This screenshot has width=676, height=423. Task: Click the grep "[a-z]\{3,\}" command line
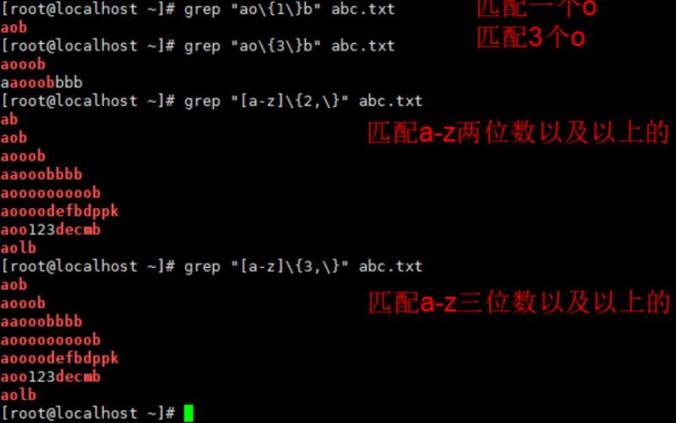tap(212, 266)
